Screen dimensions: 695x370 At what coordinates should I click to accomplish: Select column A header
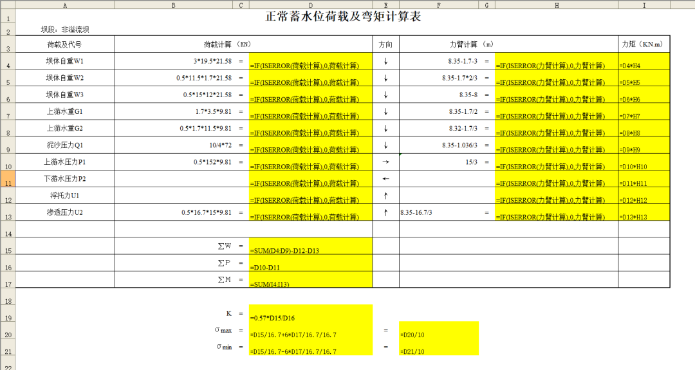tap(65, 5)
